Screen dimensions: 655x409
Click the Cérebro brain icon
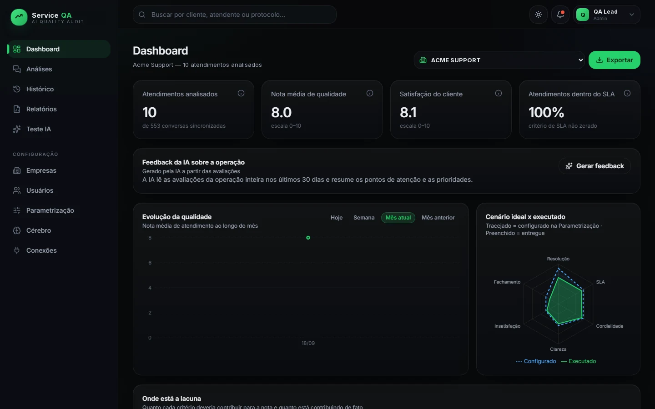click(17, 230)
